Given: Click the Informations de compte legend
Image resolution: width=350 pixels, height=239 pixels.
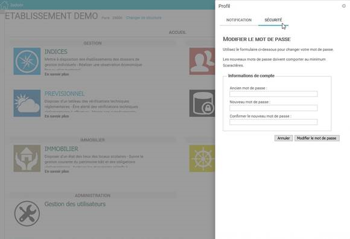Looking at the screenshot, I should 251,76.
